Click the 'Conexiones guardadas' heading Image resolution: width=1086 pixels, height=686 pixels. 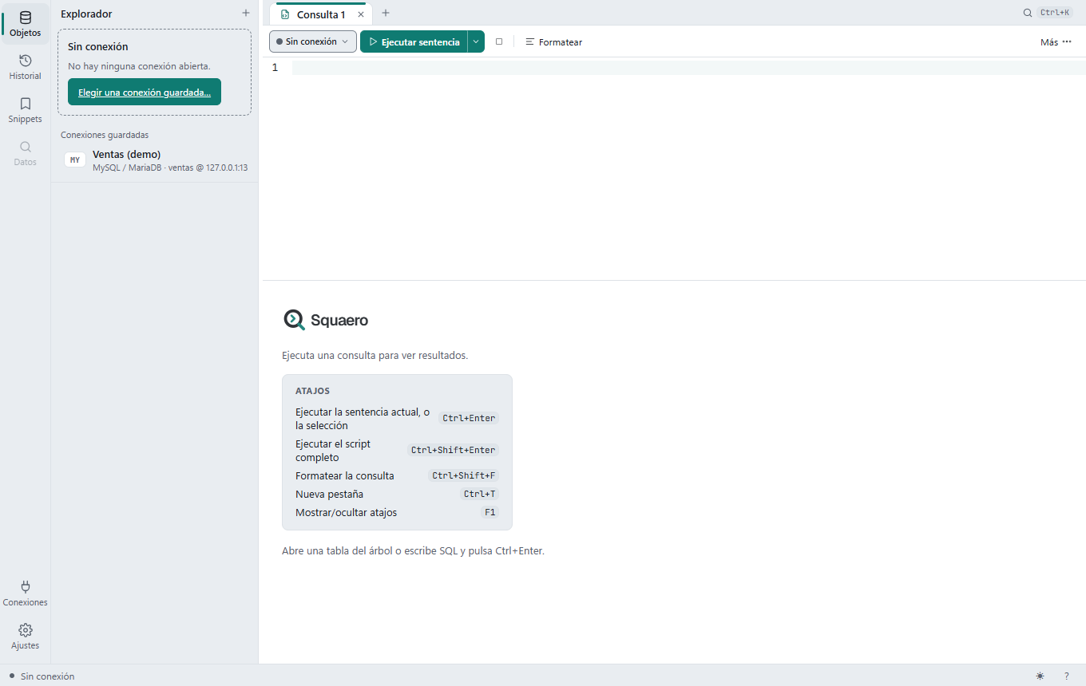105,135
